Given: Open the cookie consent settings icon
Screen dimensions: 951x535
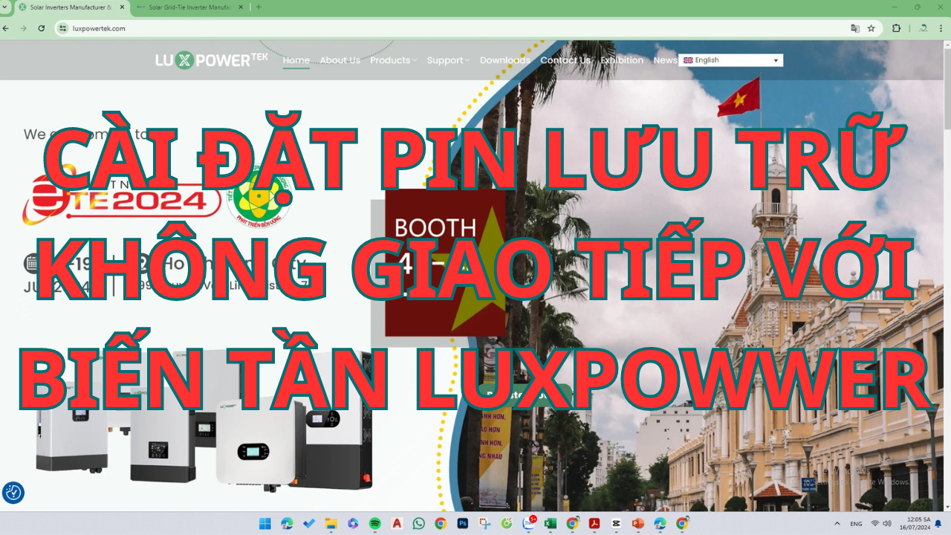Looking at the screenshot, I should pyautogui.click(x=13, y=492).
